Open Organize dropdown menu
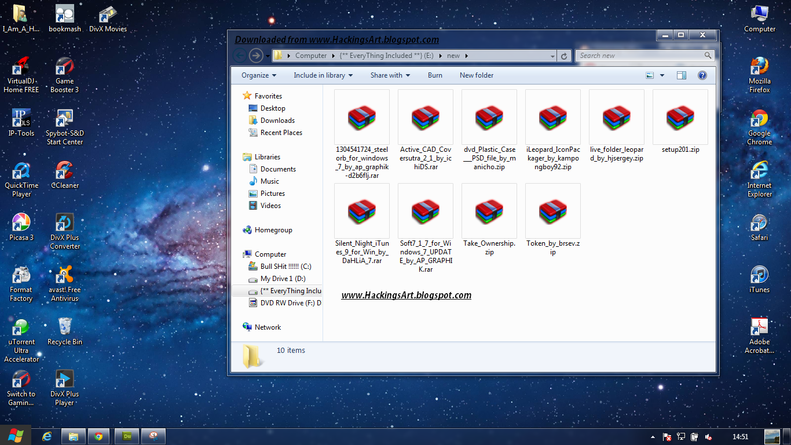The image size is (791, 445). 259,75
